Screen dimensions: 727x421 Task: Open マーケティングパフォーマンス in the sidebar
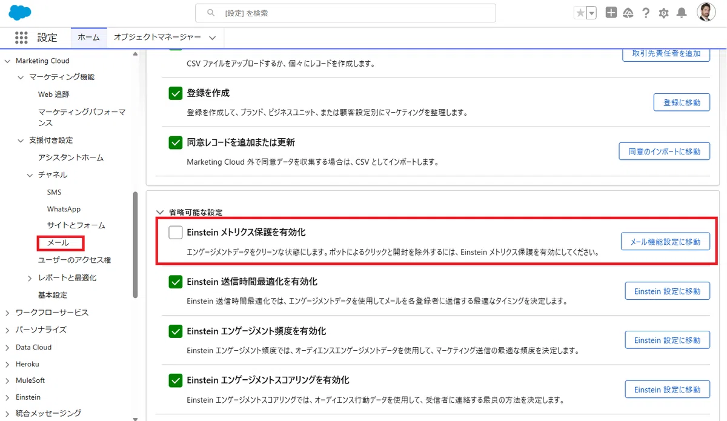81,117
